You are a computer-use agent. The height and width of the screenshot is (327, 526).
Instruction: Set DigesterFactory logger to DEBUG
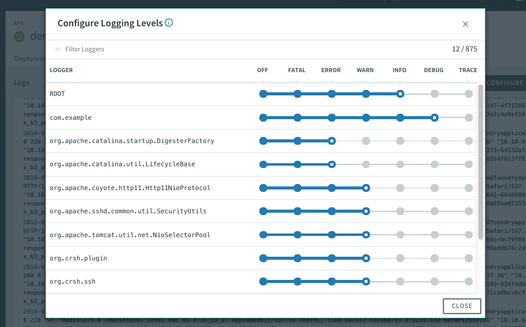click(x=435, y=141)
